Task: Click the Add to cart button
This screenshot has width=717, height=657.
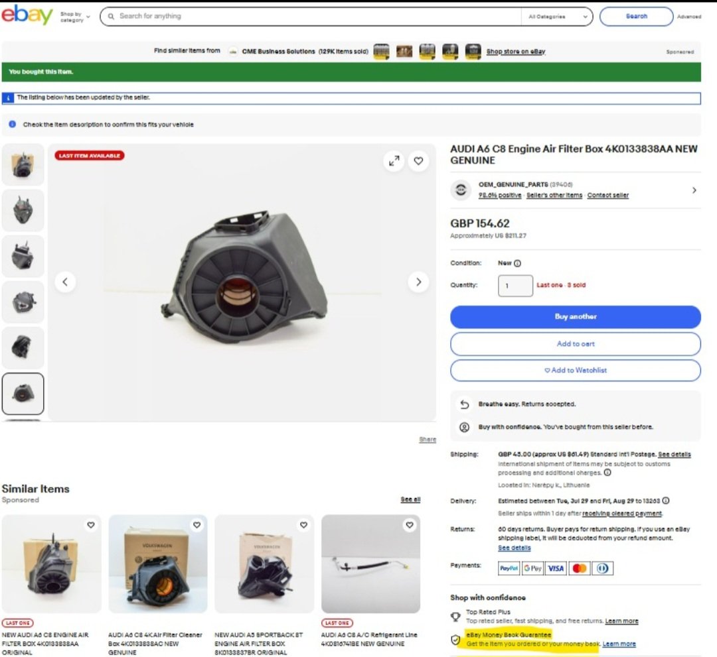Action: [x=575, y=344]
